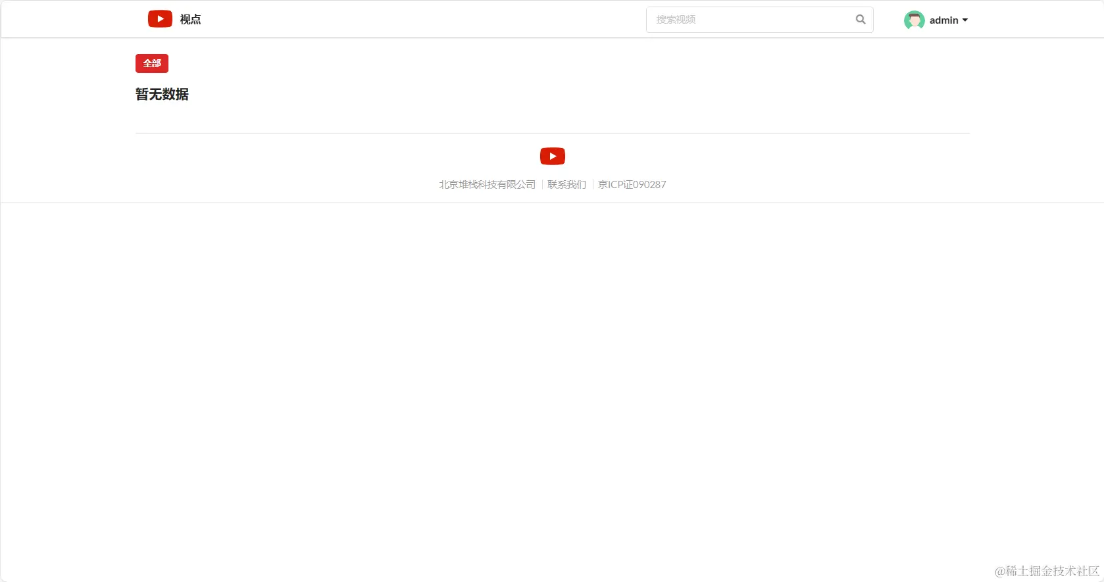The height and width of the screenshot is (582, 1104).
Task: Expand the admin account dropdown
Action: (948, 20)
